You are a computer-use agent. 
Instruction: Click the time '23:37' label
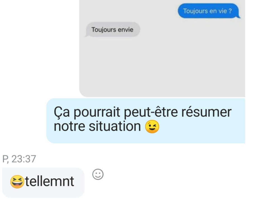tap(24, 159)
